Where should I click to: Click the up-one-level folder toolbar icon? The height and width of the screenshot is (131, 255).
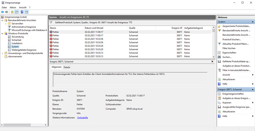pos(12,12)
